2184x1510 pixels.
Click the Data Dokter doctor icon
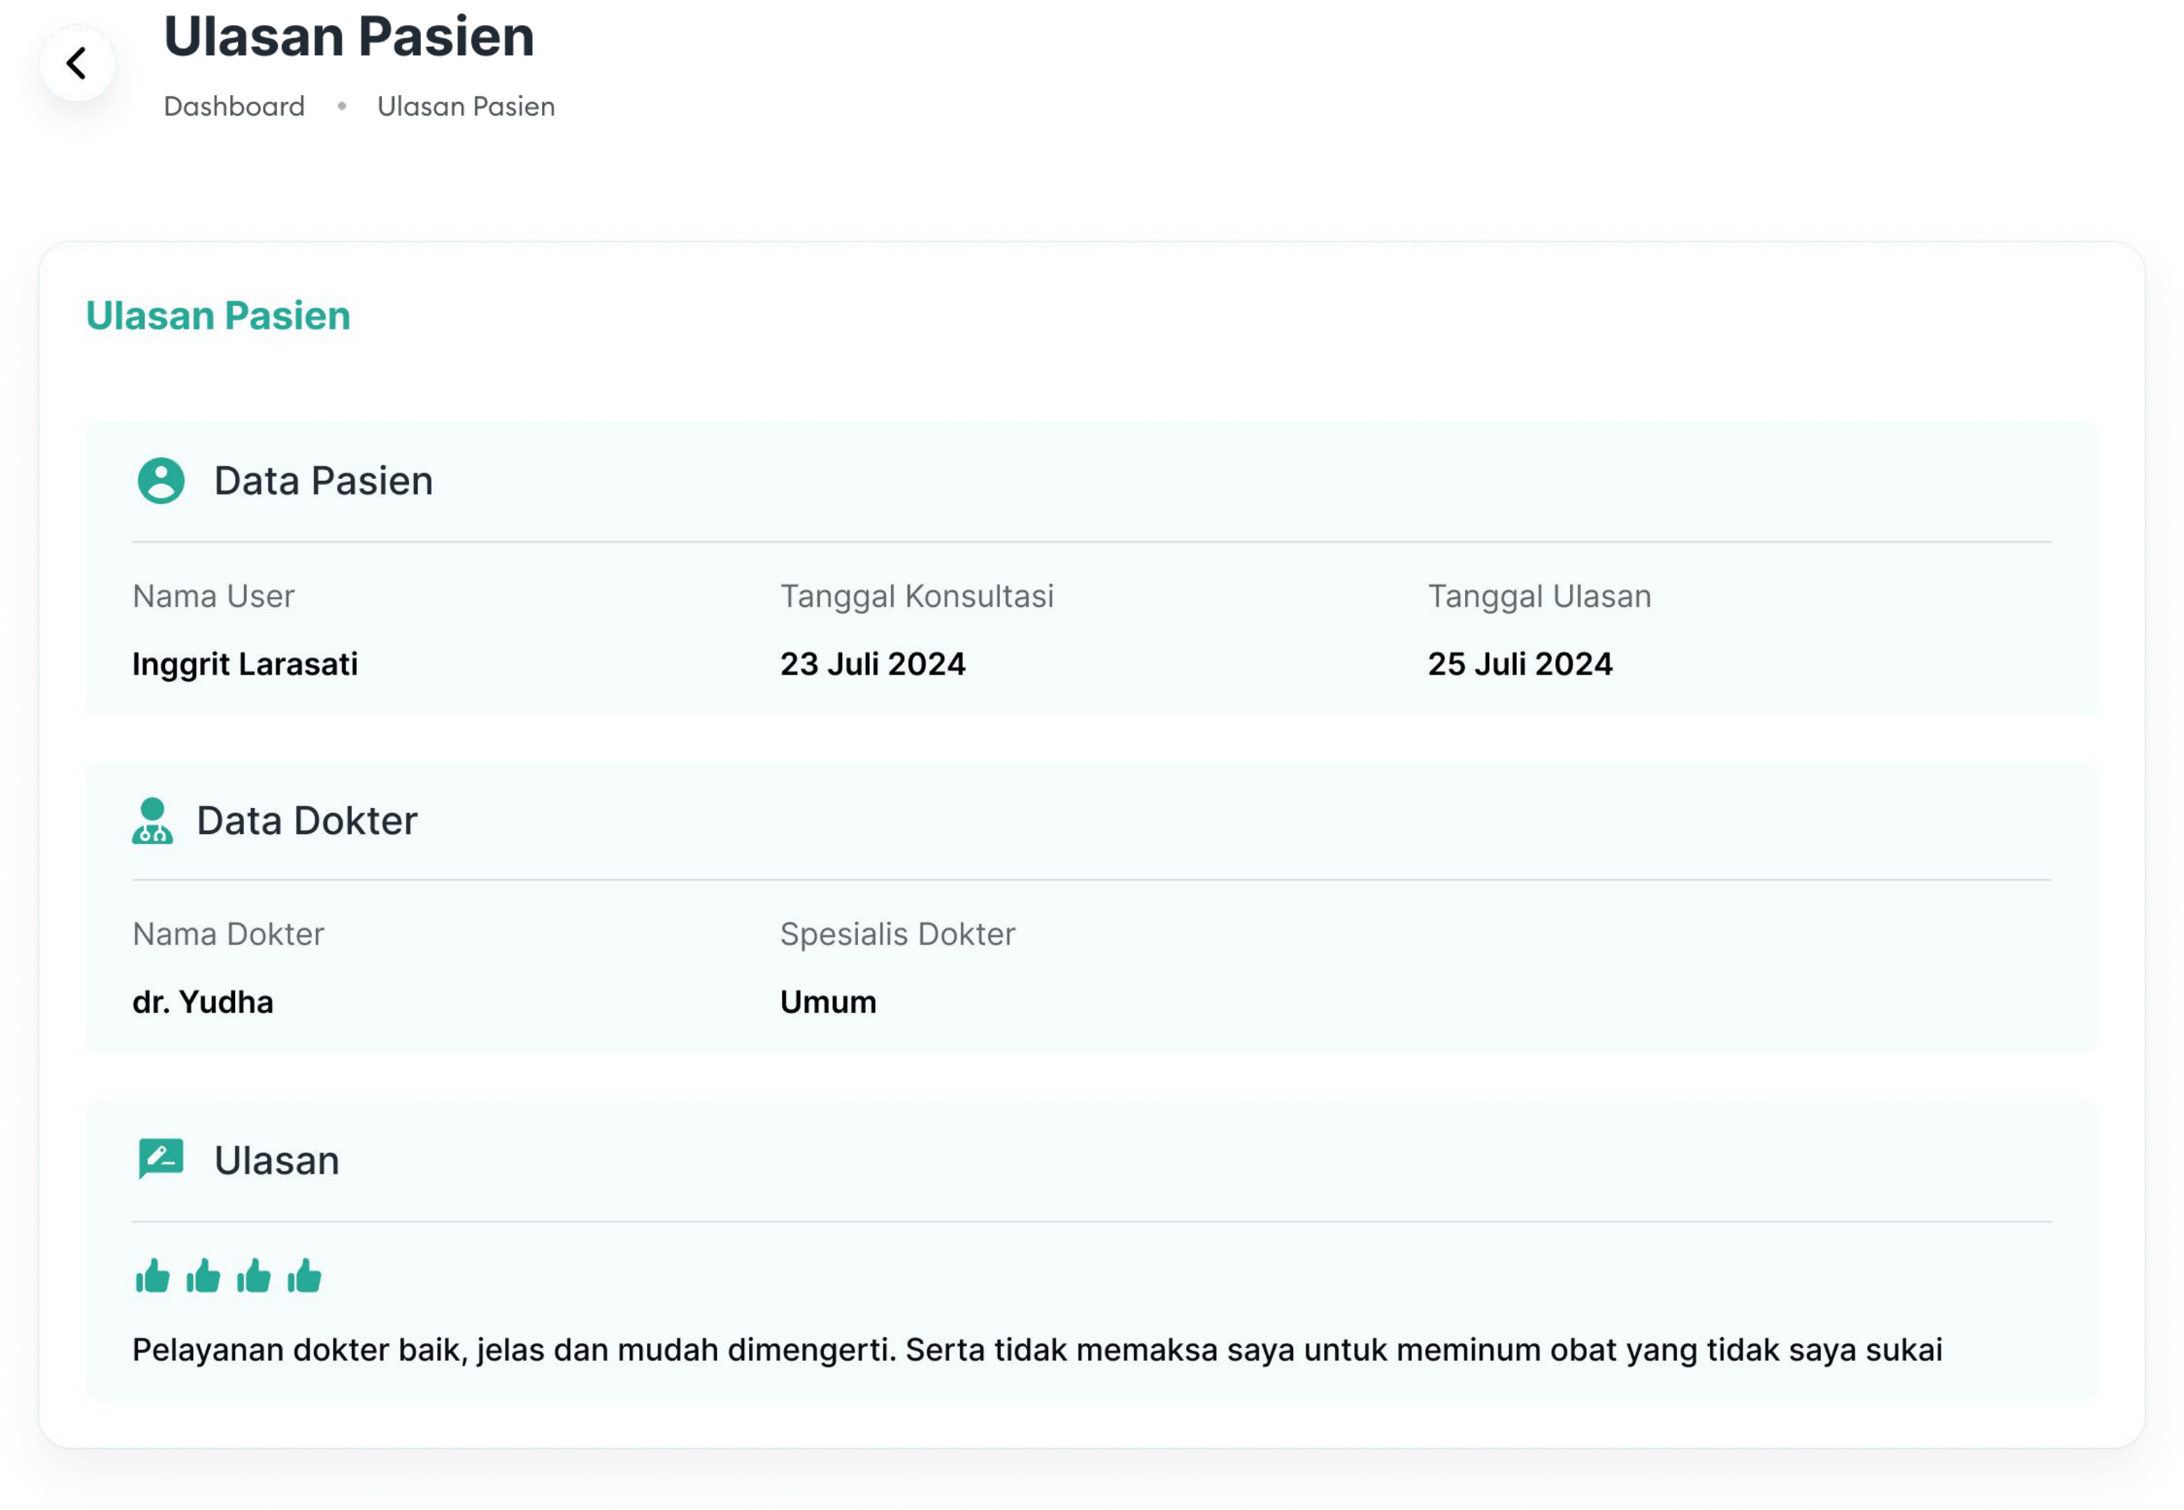152,820
